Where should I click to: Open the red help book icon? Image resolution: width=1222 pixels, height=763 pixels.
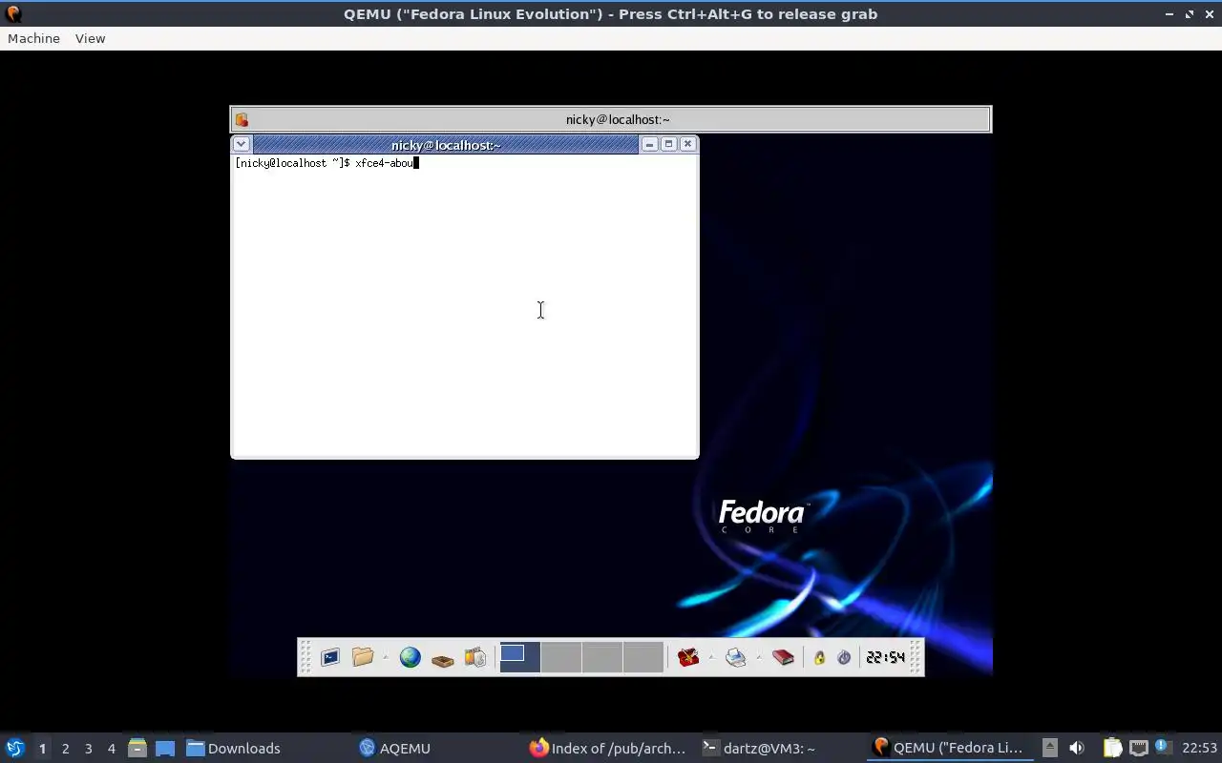click(x=783, y=657)
